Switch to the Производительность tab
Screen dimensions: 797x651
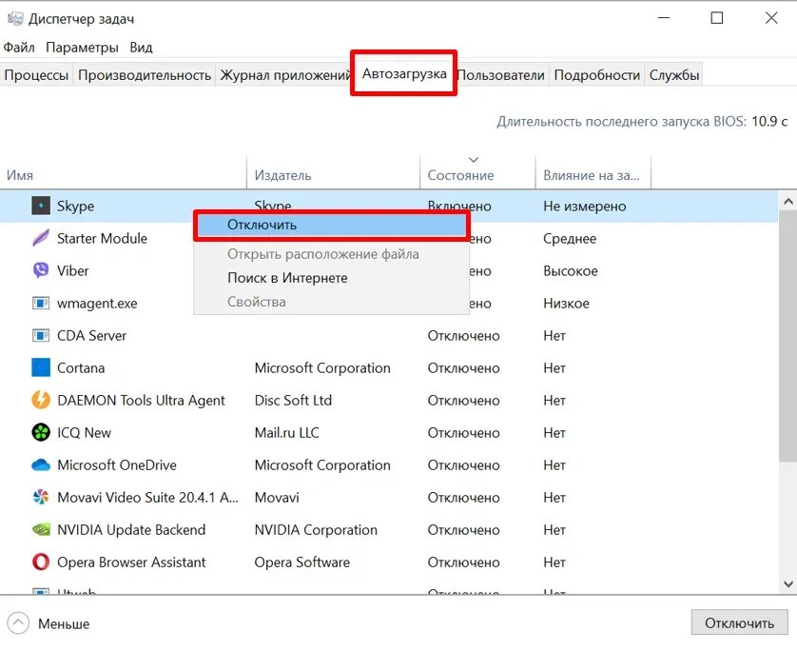[x=145, y=75]
